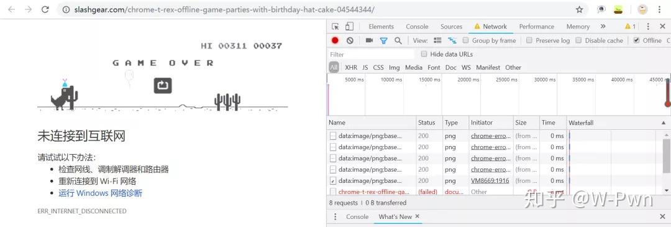
Task: Check Hide data URLs
Action: tap(424, 54)
